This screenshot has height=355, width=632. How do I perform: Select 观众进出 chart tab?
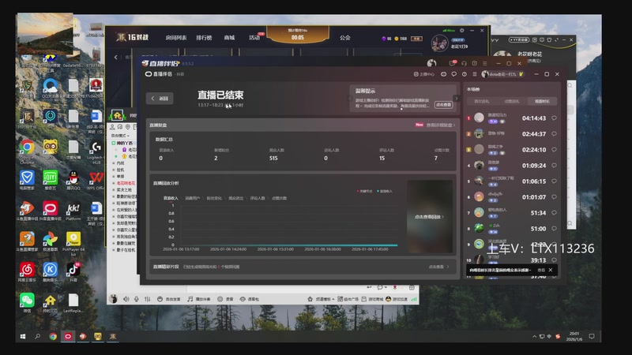click(x=235, y=198)
